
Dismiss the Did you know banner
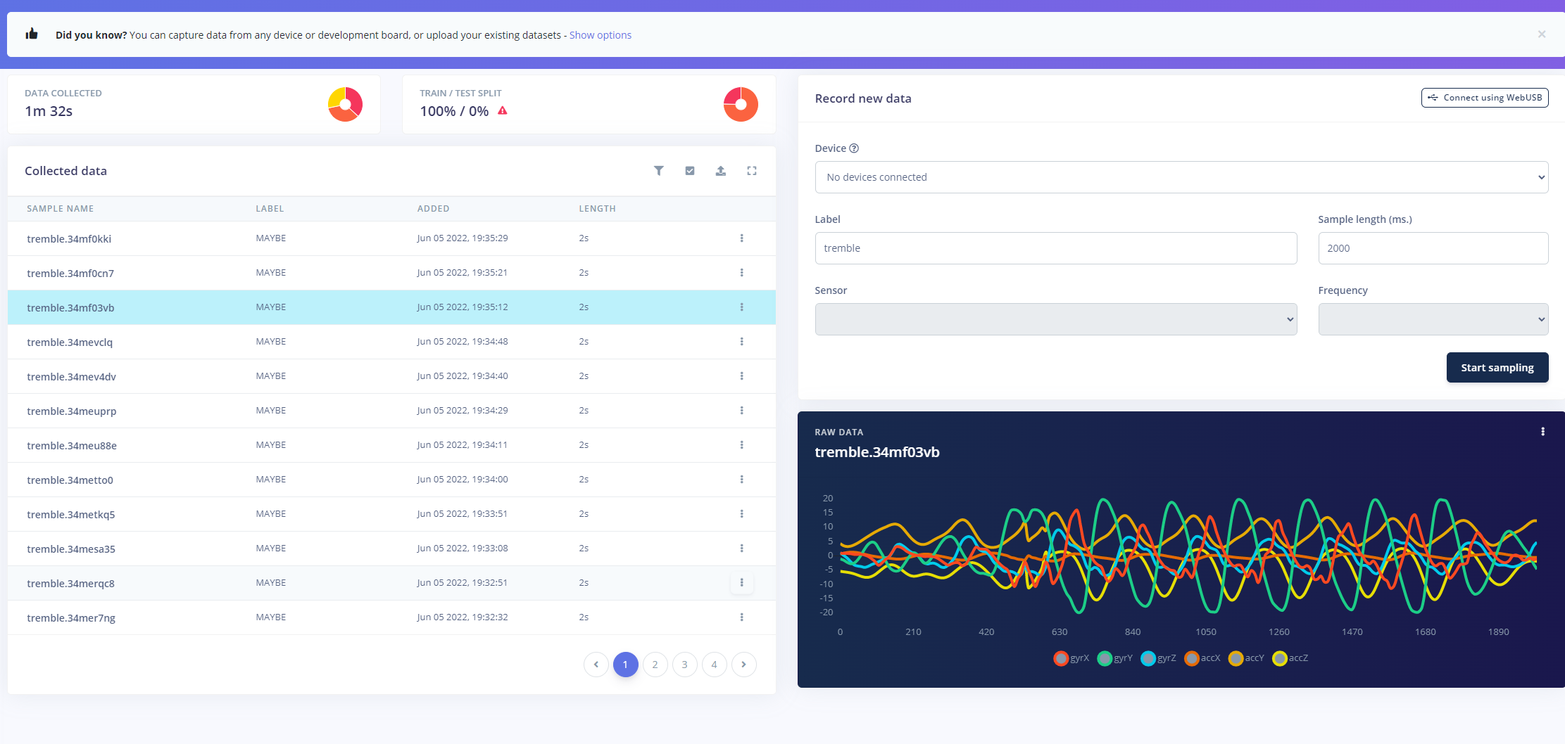1541,34
